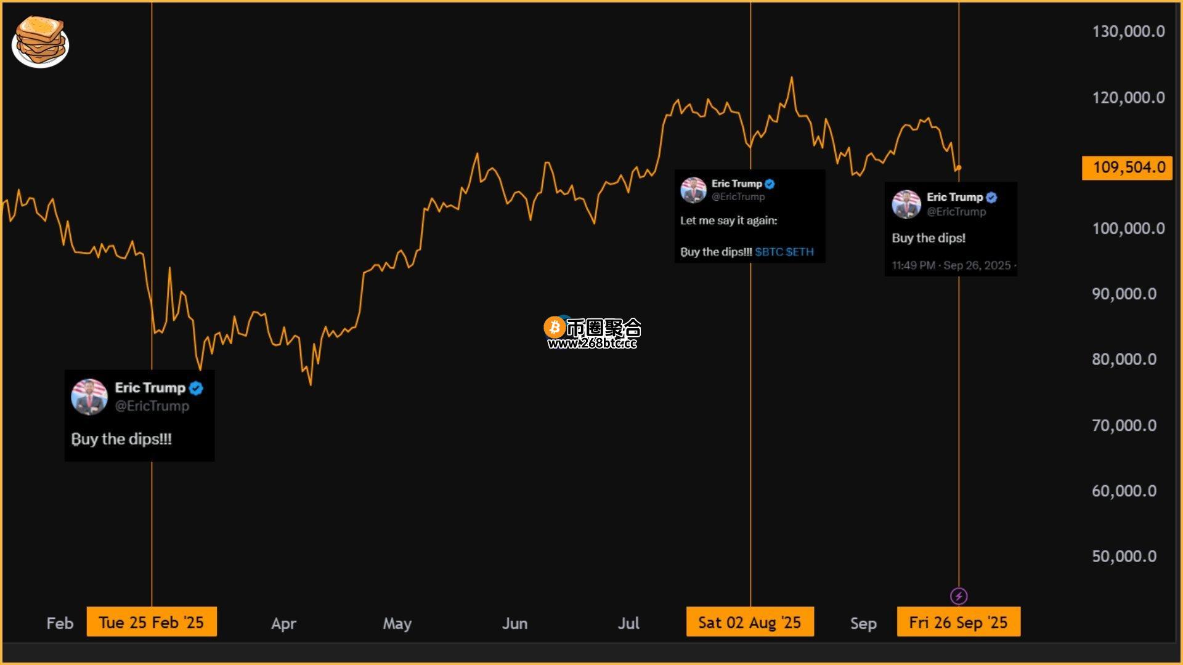Click the 130,000.0 price axis label
Screen dimensions: 1183x665
pos(1128,31)
